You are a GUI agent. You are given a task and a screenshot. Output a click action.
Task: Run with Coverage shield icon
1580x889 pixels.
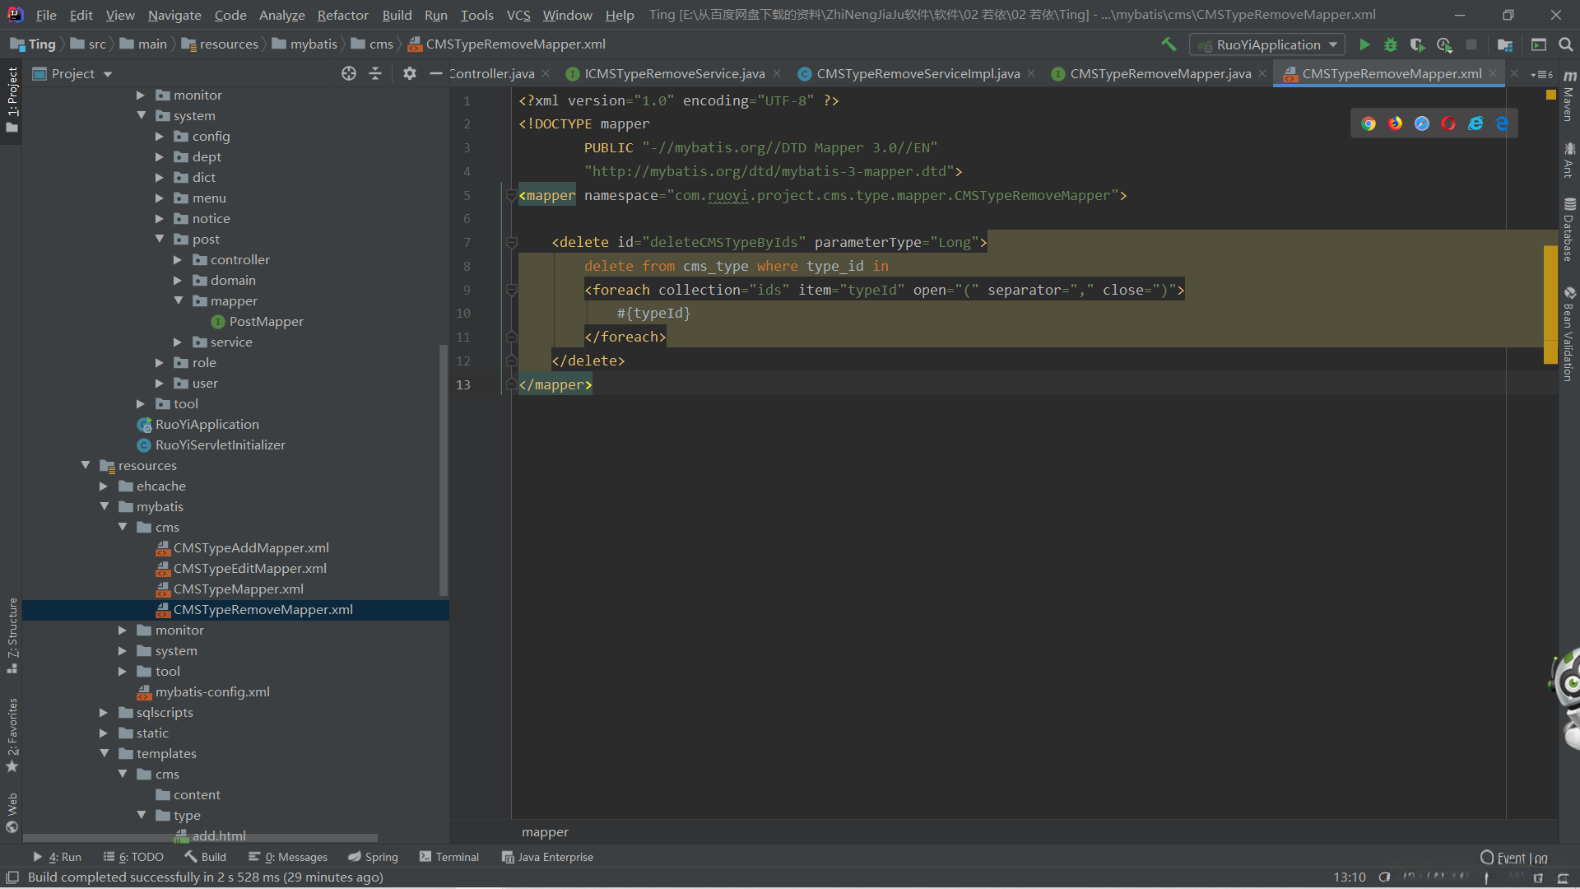1417,44
